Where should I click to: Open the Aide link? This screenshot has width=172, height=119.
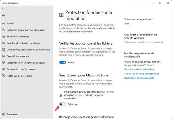click(x=127, y=24)
